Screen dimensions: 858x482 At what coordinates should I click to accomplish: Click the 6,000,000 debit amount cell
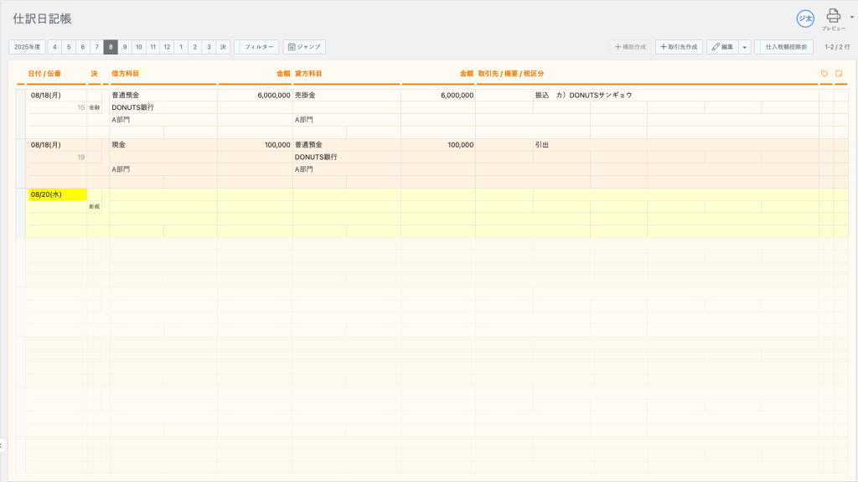tap(255, 96)
